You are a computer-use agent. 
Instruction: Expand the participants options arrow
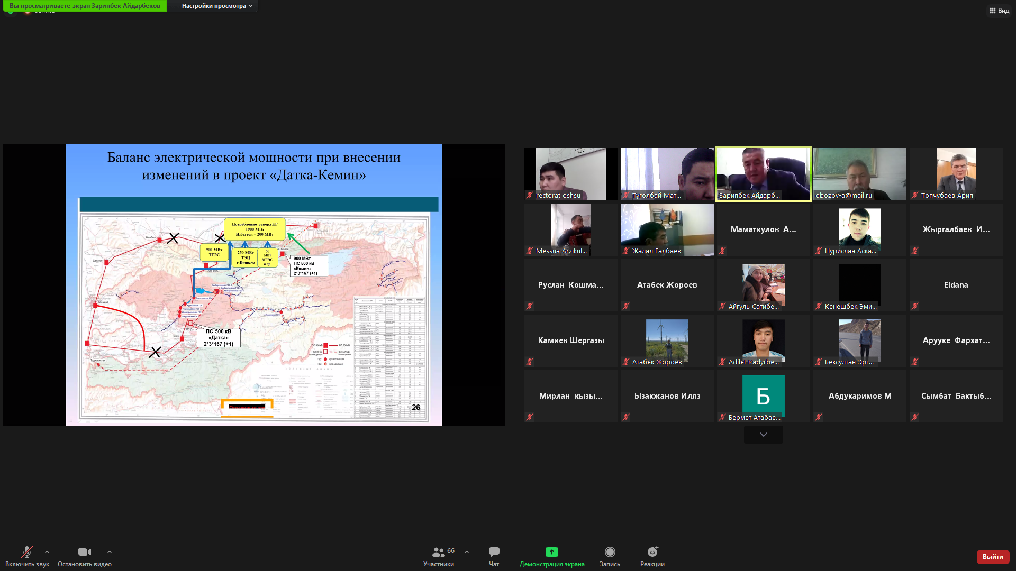467,552
